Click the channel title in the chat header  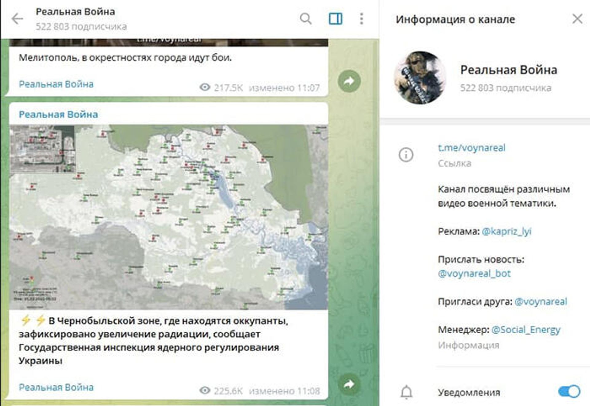coord(75,12)
